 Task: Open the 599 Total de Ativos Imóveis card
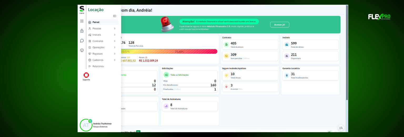pos(311,45)
